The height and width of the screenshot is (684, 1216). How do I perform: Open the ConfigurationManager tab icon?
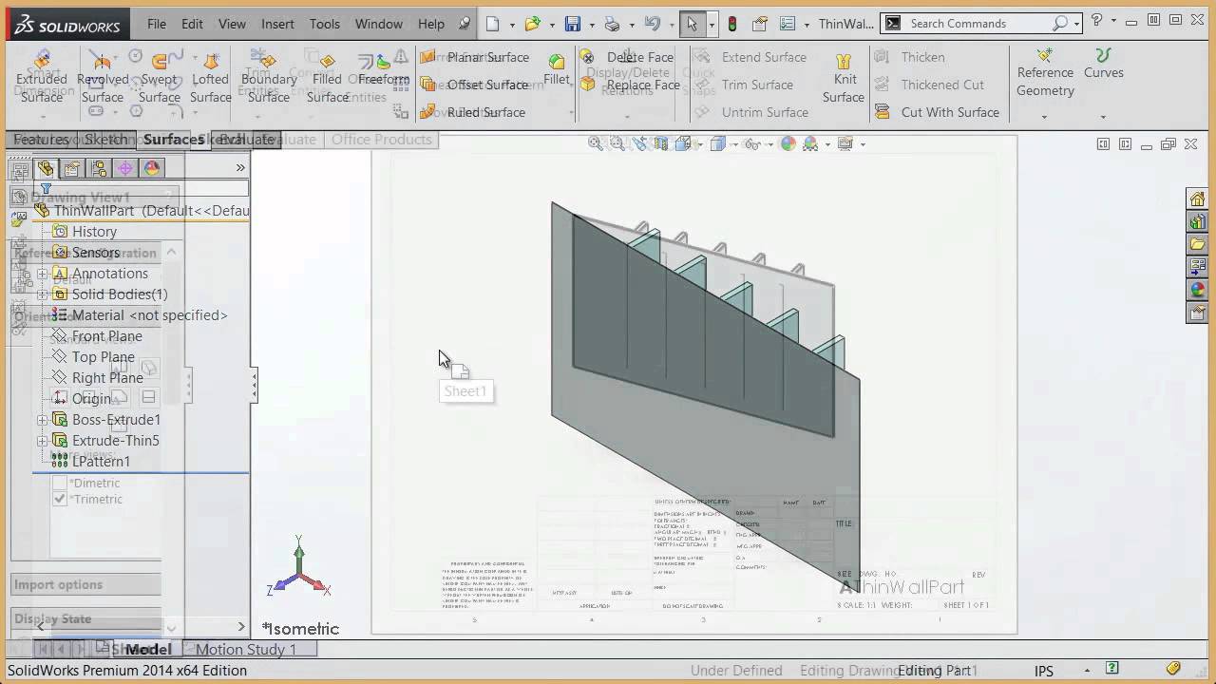[98, 168]
